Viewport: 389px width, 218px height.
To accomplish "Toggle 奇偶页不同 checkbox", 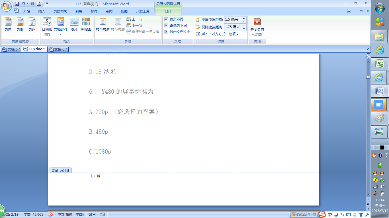I will pyautogui.click(x=166, y=26).
